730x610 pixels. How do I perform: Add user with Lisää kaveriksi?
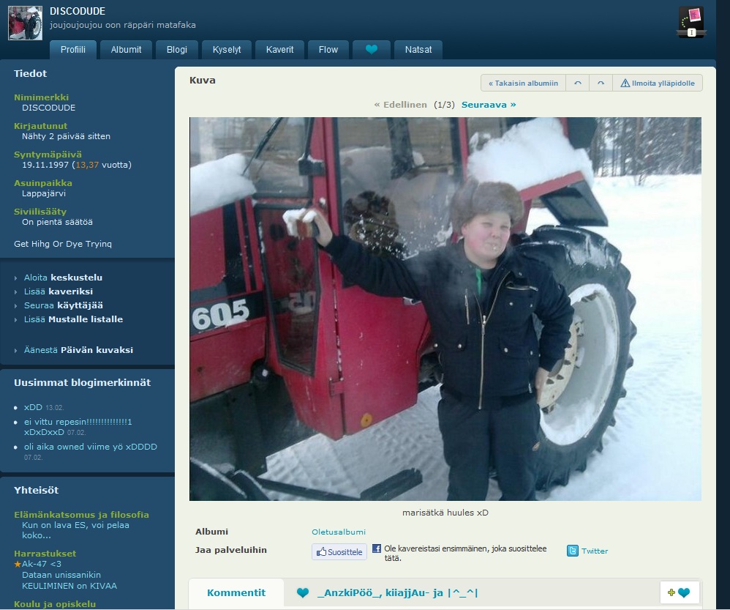coord(59,291)
